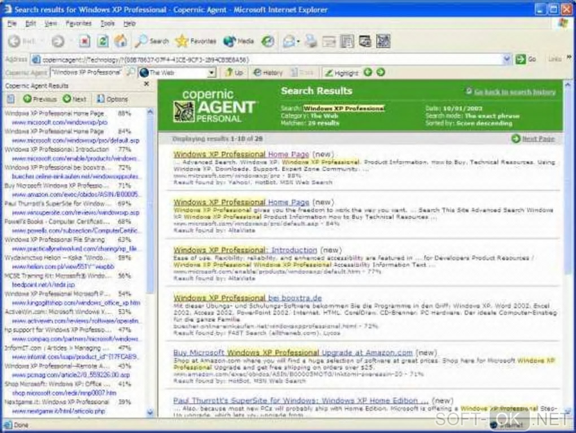Select www.microsoft.com/windowsxp/pro in results list

(59, 123)
